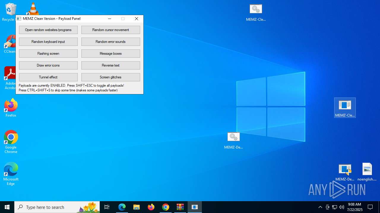
Task: Click the Tunnel effect button
Action: pyautogui.click(x=48, y=77)
